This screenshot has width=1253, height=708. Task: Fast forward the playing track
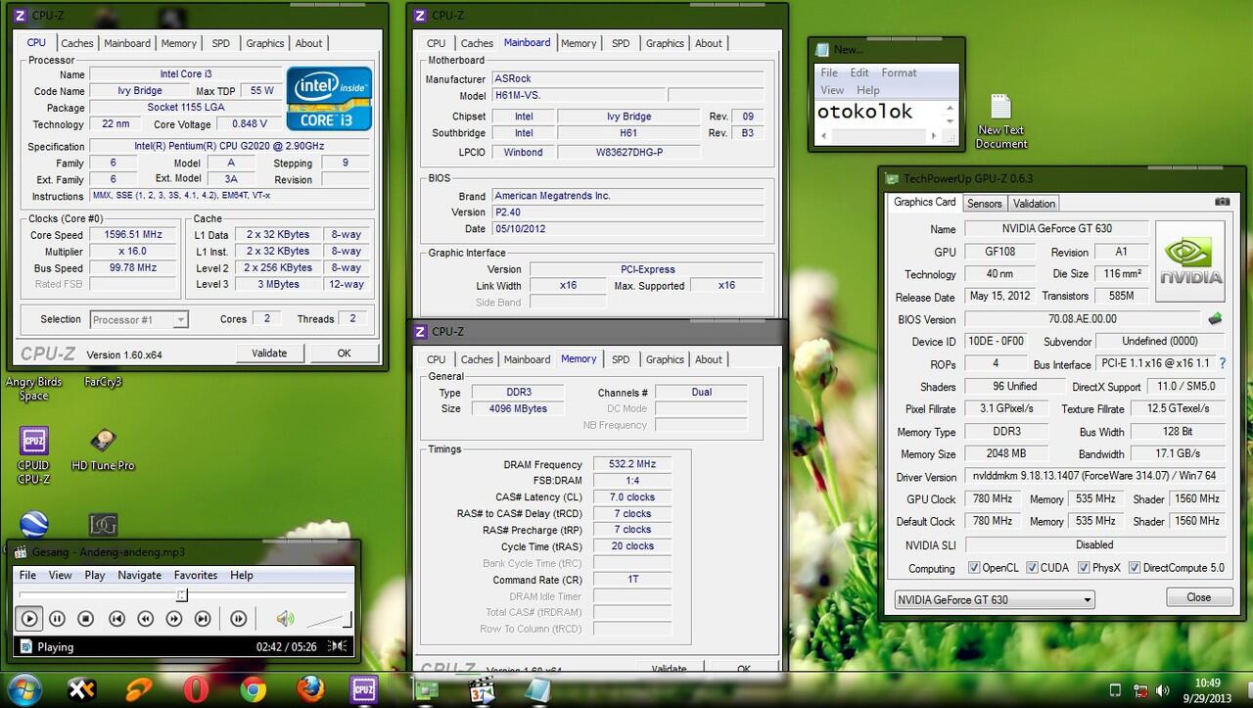coord(174,619)
